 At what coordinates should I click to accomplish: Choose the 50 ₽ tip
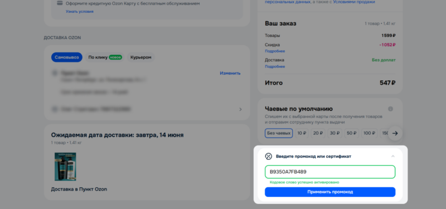pyautogui.click(x=352, y=133)
